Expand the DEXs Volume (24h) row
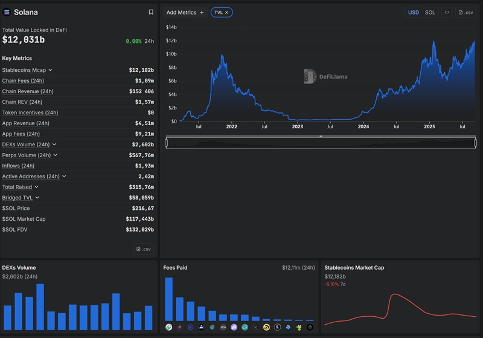Viewport: 483px width, 338px height. 55,145
